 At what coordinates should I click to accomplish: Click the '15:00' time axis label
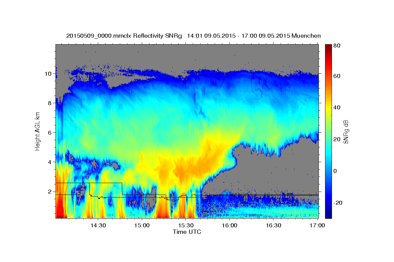coord(142,225)
